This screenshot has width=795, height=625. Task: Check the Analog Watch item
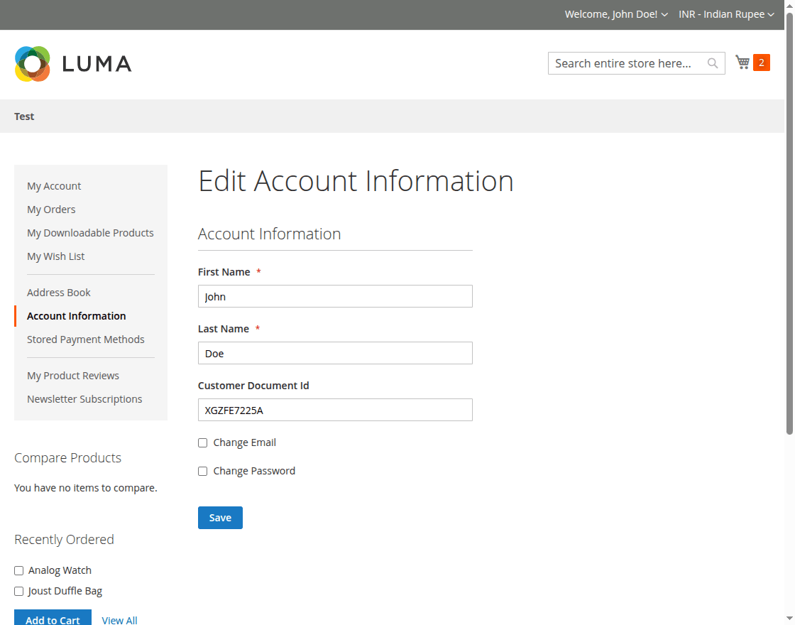[18, 570]
